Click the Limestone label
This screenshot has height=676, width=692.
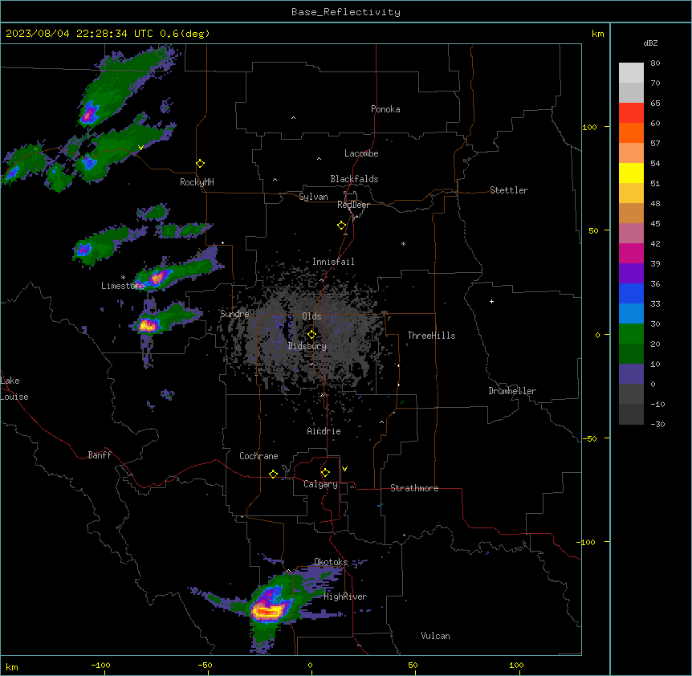coord(123,286)
